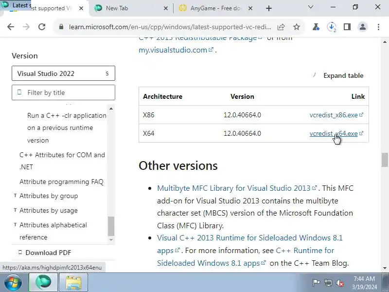This screenshot has height=292, width=389.
Task: Click Download PDF
Action: (48, 253)
